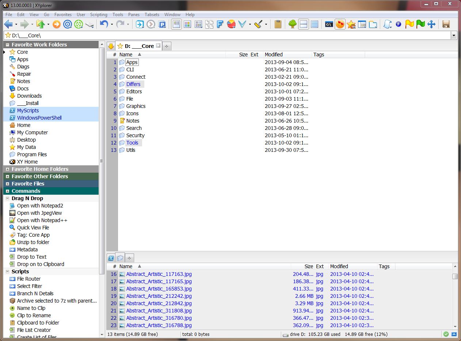461x341 pixels.
Task: Toggle the smiley face toolbar button
Action: pos(340,25)
